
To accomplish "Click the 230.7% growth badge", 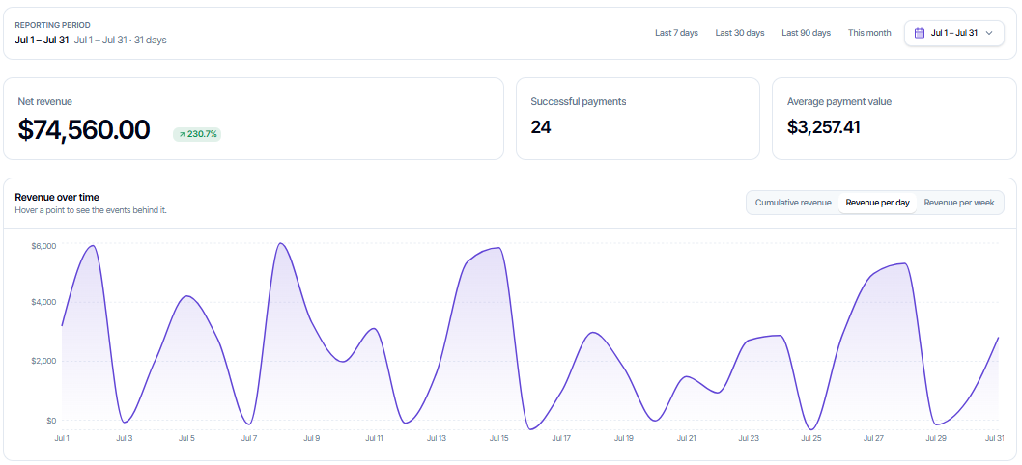I will 197,134.
